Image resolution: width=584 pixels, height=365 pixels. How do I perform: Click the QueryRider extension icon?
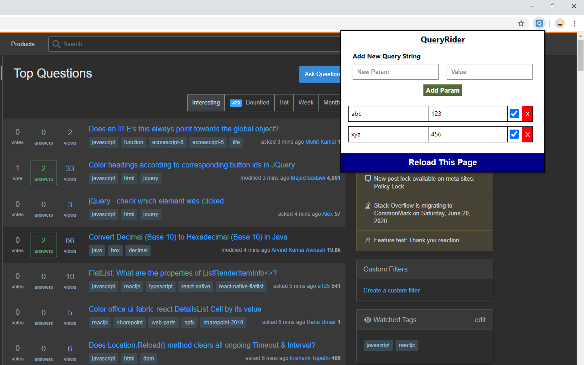pos(539,23)
